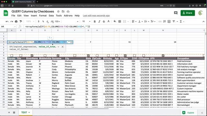Open the Insert menu

click(34, 15)
